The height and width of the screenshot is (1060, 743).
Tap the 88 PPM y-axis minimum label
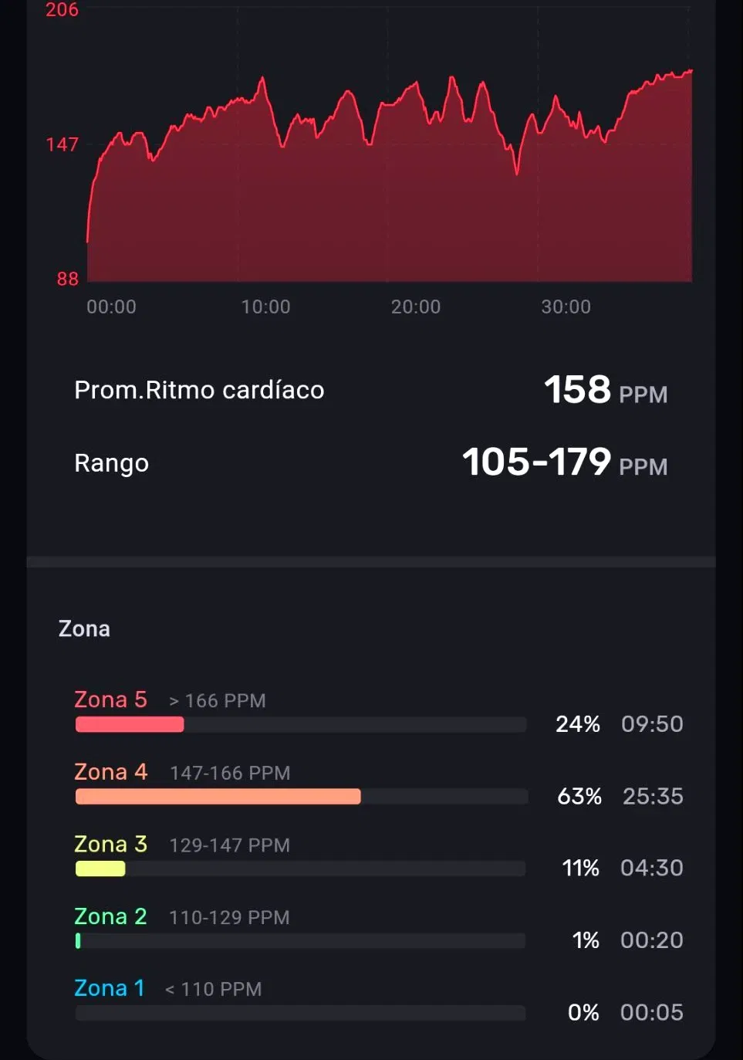(x=67, y=279)
